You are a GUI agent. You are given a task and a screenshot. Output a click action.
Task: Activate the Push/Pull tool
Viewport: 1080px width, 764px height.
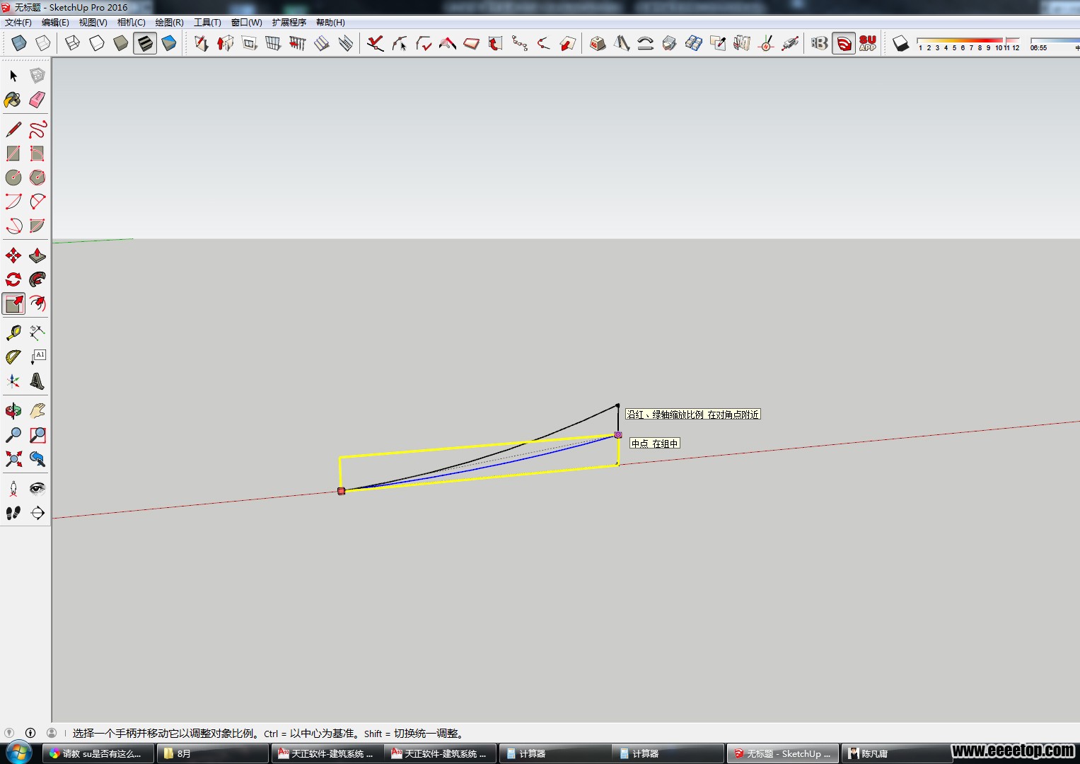click(x=37, y=255)
